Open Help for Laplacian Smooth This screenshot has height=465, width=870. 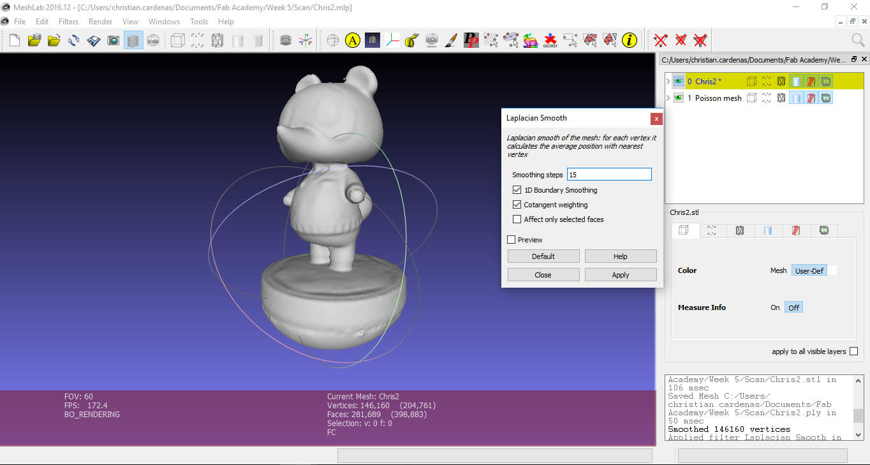621,256
